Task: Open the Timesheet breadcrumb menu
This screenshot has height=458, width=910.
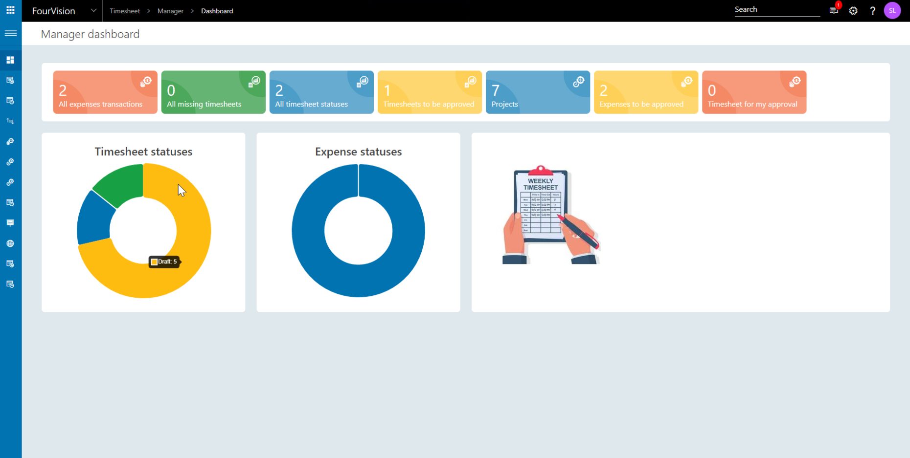Action: coord(125,11)
